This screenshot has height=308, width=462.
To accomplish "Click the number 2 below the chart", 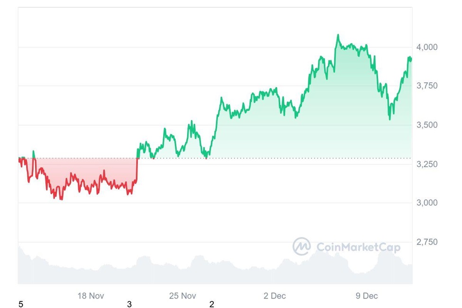I will (x=212, y=304).
